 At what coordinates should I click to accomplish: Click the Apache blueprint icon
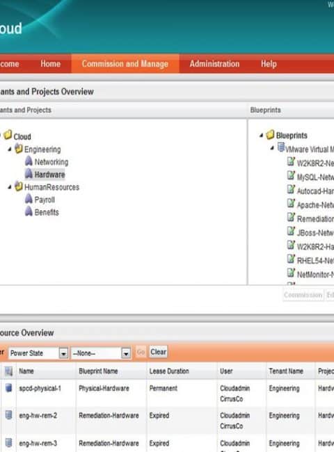tap(291, 203)
